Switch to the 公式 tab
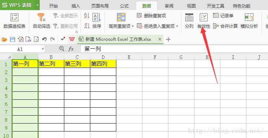This screenshot has width=268, height=138. click(x=124, y=6)
